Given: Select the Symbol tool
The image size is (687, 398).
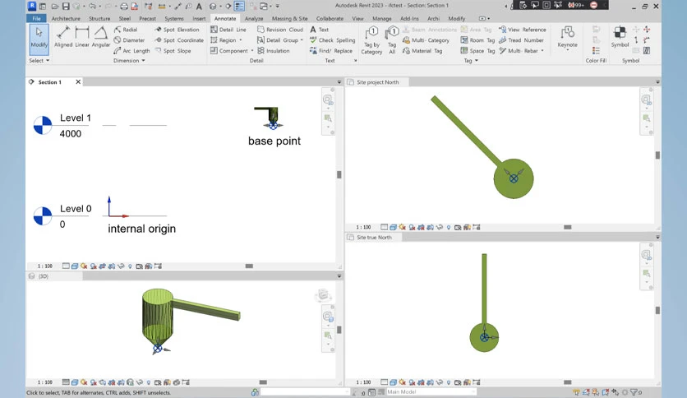Looking at the screenshot, I should pos(620,37).
